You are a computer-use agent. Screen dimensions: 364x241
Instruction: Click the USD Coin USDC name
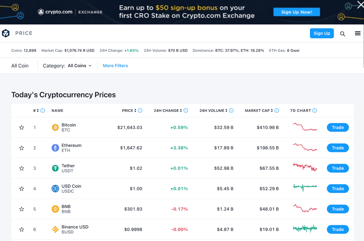pos(71,189)
